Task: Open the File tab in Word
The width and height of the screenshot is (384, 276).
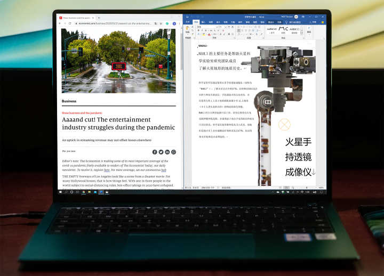Action: tap(188, 22)
